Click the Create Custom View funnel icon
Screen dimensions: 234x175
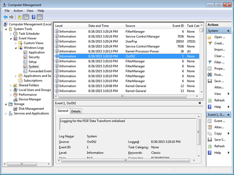(x=210, y=43)
